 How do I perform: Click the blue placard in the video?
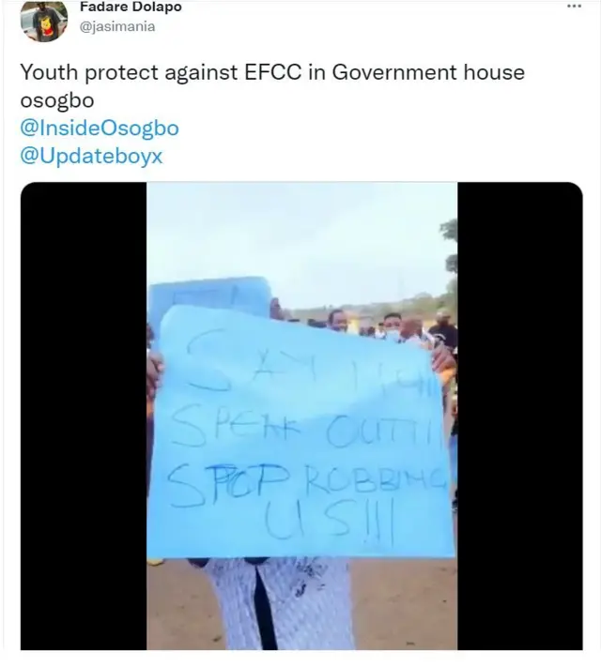pyautogui.click(x=300, y=432)
